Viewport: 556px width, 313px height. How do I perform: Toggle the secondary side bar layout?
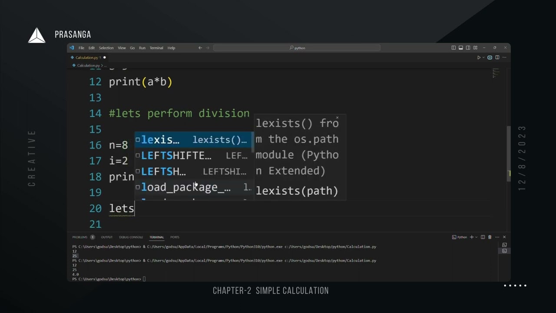click(468, 48)
